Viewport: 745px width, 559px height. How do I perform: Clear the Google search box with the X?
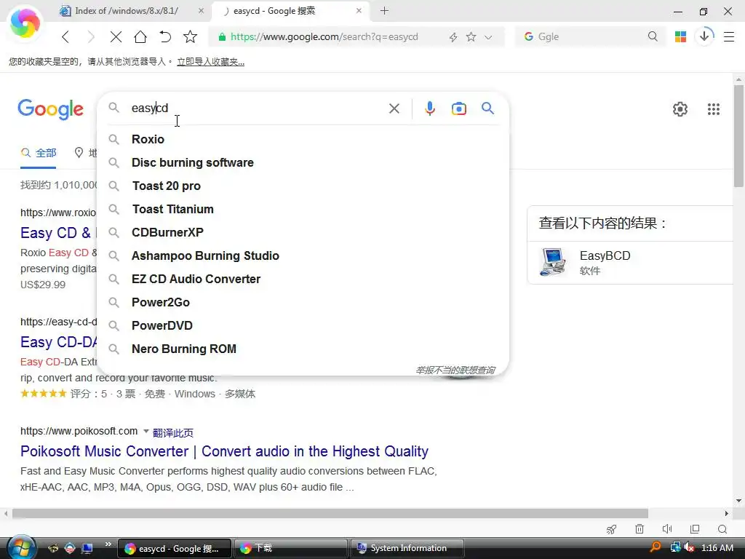pos(394,108)
